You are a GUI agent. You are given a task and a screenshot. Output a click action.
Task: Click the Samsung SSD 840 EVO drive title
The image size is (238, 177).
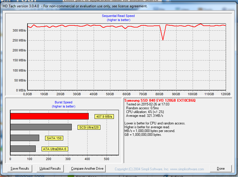click(160, 100)
